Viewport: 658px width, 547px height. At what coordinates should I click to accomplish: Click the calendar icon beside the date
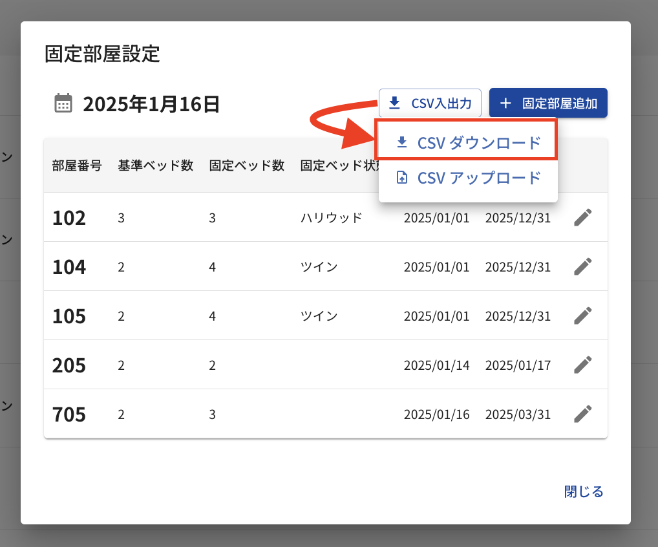pos(63,103)
